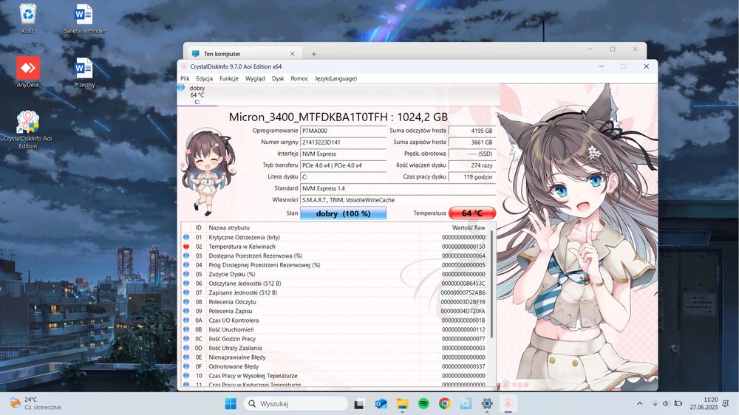Show hidden tray icons chevron
739x415 pixels.
click(639, 404)
